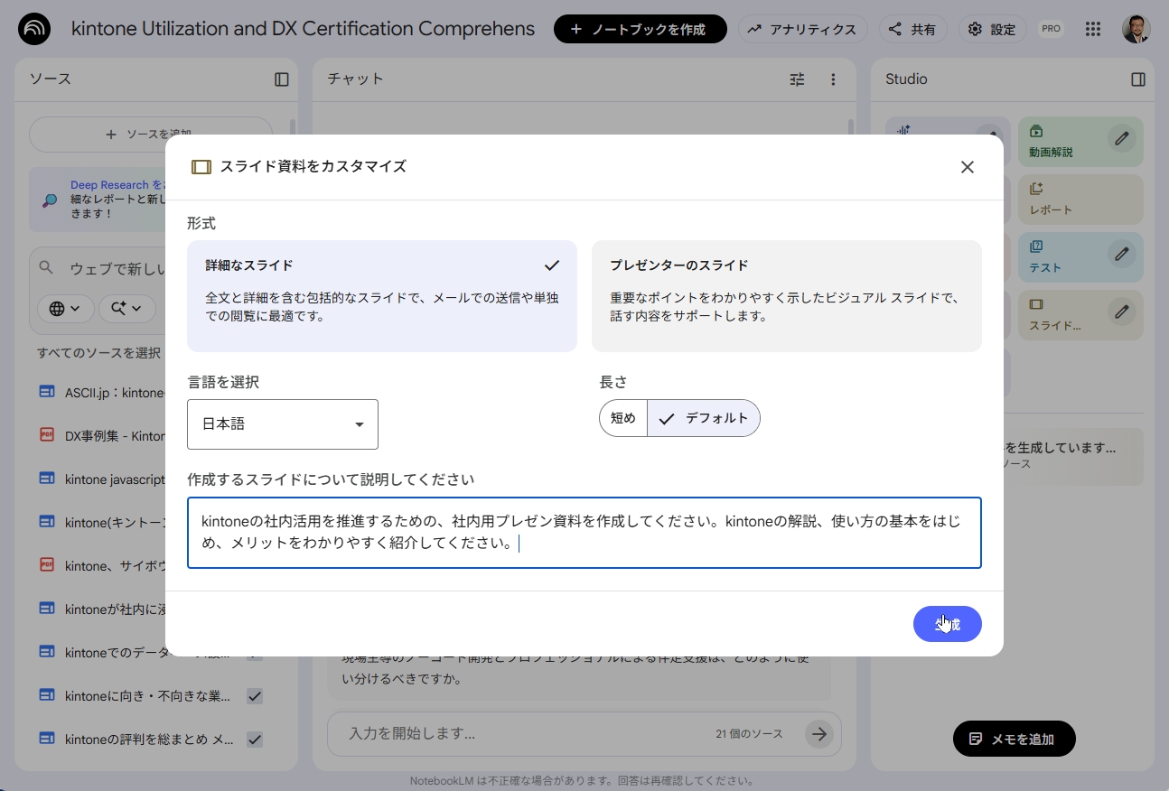Click the 共有 share button
The image size is (1169, 791).
tap(912, 29)
